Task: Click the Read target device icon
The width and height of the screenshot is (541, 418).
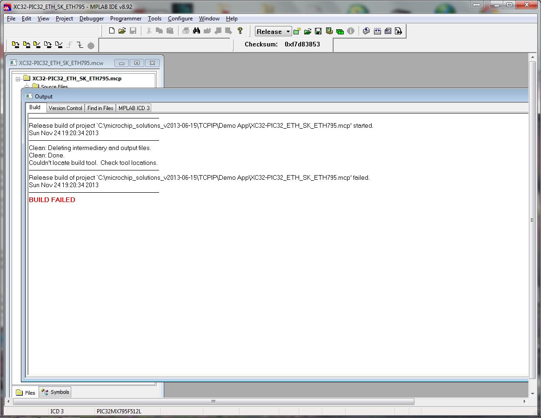Action: 27,45
